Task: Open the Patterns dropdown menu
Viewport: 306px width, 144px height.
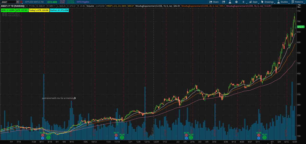Action: point(297,2)
